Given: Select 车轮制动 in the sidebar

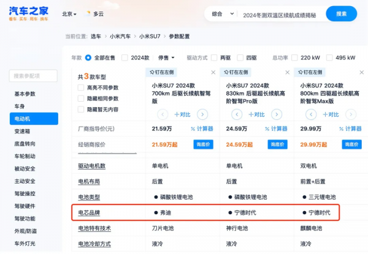Looking at the screenshot, I should coord(25,156).
